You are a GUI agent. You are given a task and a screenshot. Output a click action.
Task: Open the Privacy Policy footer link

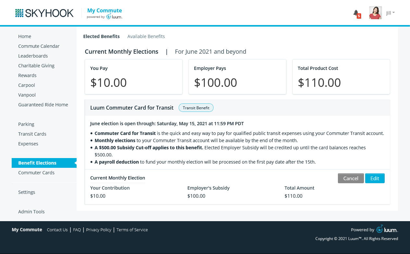point(99,230)
